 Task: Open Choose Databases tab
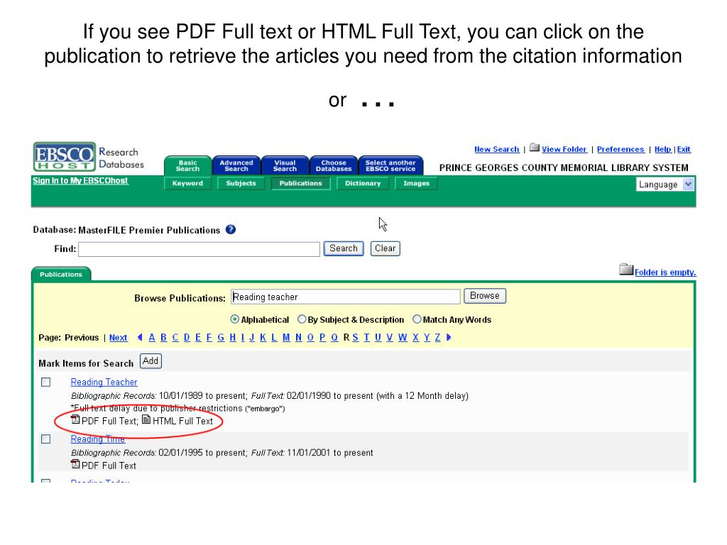[x=334, y=165]
